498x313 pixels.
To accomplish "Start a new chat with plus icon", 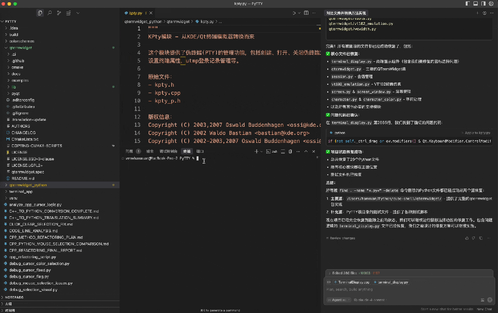I will (477, 13).
